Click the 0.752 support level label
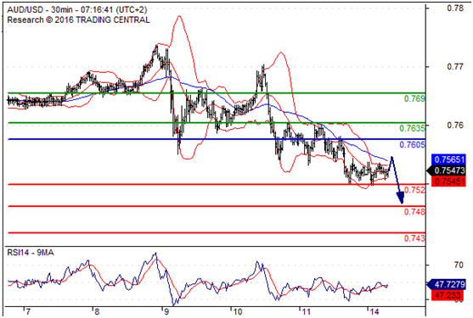The width and height of the screenshot is (473, 318). click(x=414, y=190)
